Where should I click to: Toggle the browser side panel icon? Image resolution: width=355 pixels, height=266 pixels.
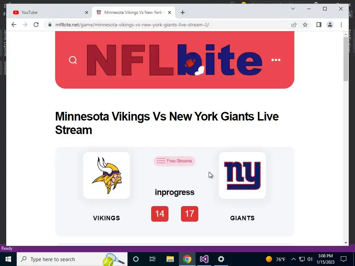319,25
